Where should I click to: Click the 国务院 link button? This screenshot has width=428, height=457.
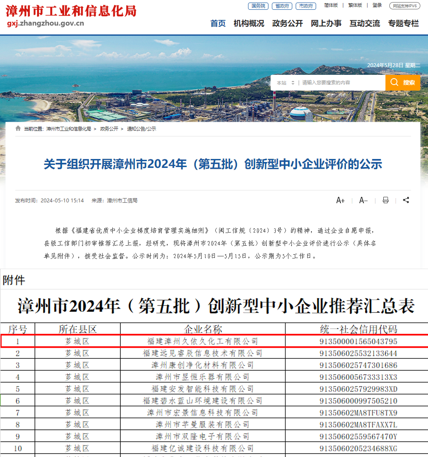(x=258, y=6)
